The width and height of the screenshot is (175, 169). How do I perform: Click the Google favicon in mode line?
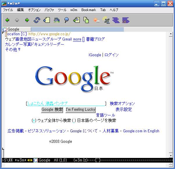[x=35, y=160]
